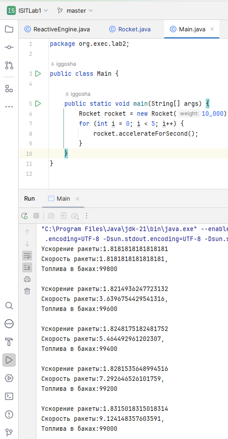Clear all console output trash icon
Screen dimensions: 228x439
[27, 291]
